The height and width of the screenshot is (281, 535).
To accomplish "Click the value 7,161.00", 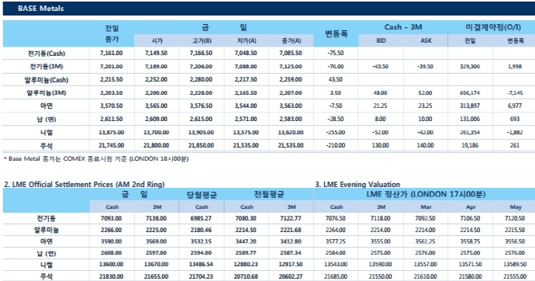I will point(112,54).
